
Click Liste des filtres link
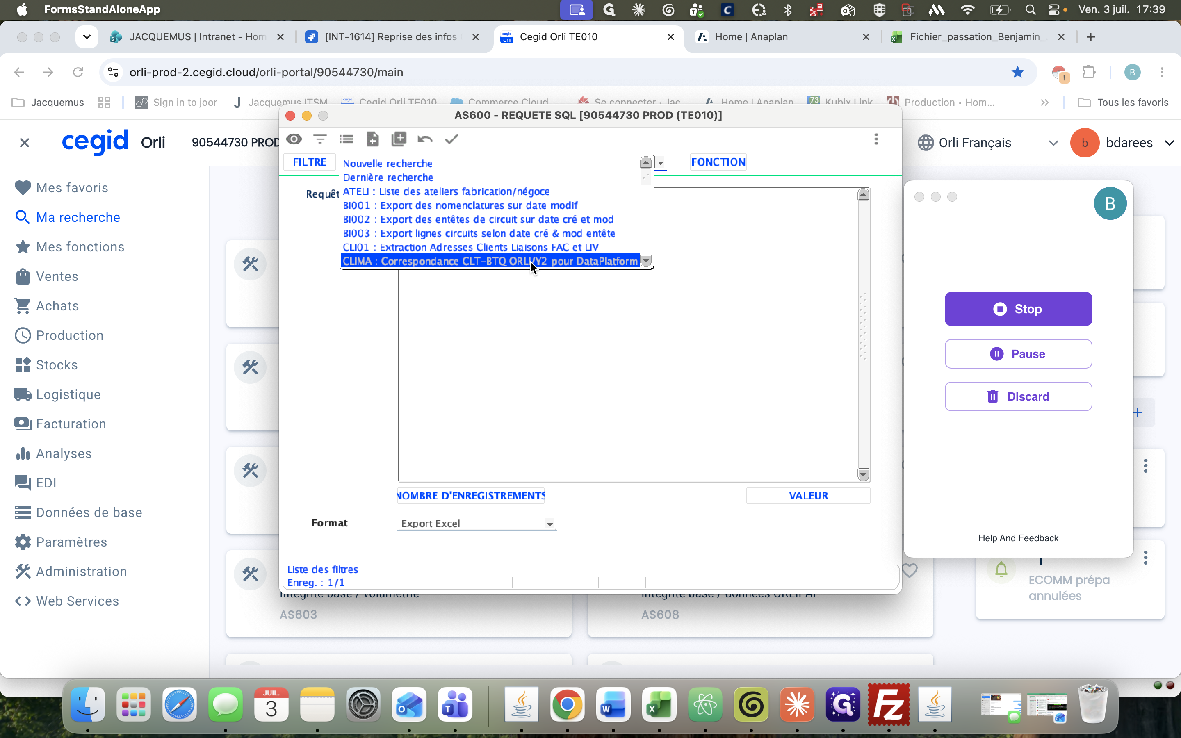323,569
